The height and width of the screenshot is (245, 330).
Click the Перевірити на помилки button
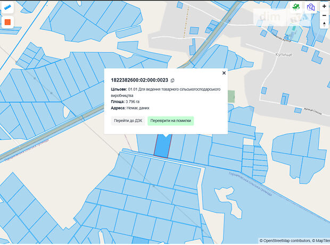tap(170, 120)
